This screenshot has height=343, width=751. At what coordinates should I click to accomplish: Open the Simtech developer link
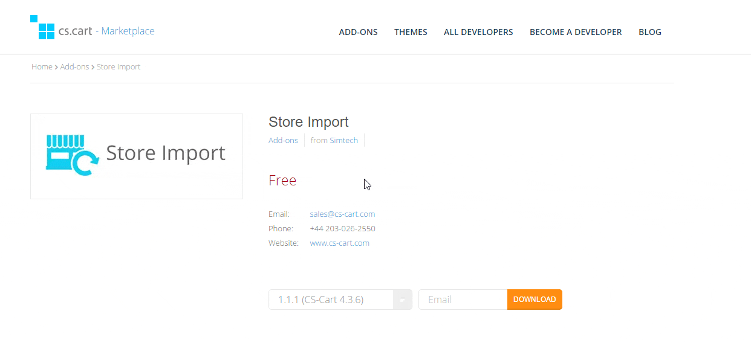click(x=343, y=141)
